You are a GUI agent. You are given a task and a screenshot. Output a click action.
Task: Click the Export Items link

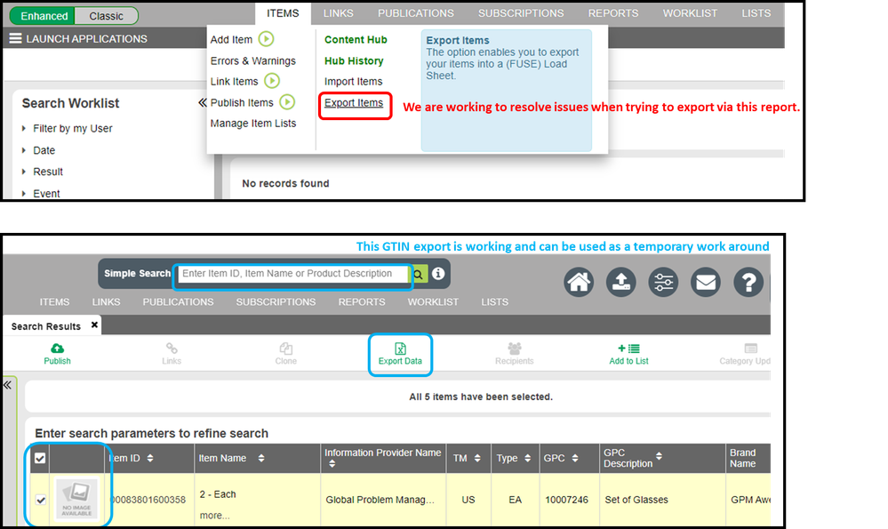click(354, 103)
